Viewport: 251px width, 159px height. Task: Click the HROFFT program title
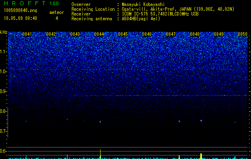25,3
